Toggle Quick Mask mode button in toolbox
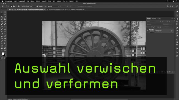Image resolution: width=179 pixels, height=100 pixels. [x=2, y=58]
